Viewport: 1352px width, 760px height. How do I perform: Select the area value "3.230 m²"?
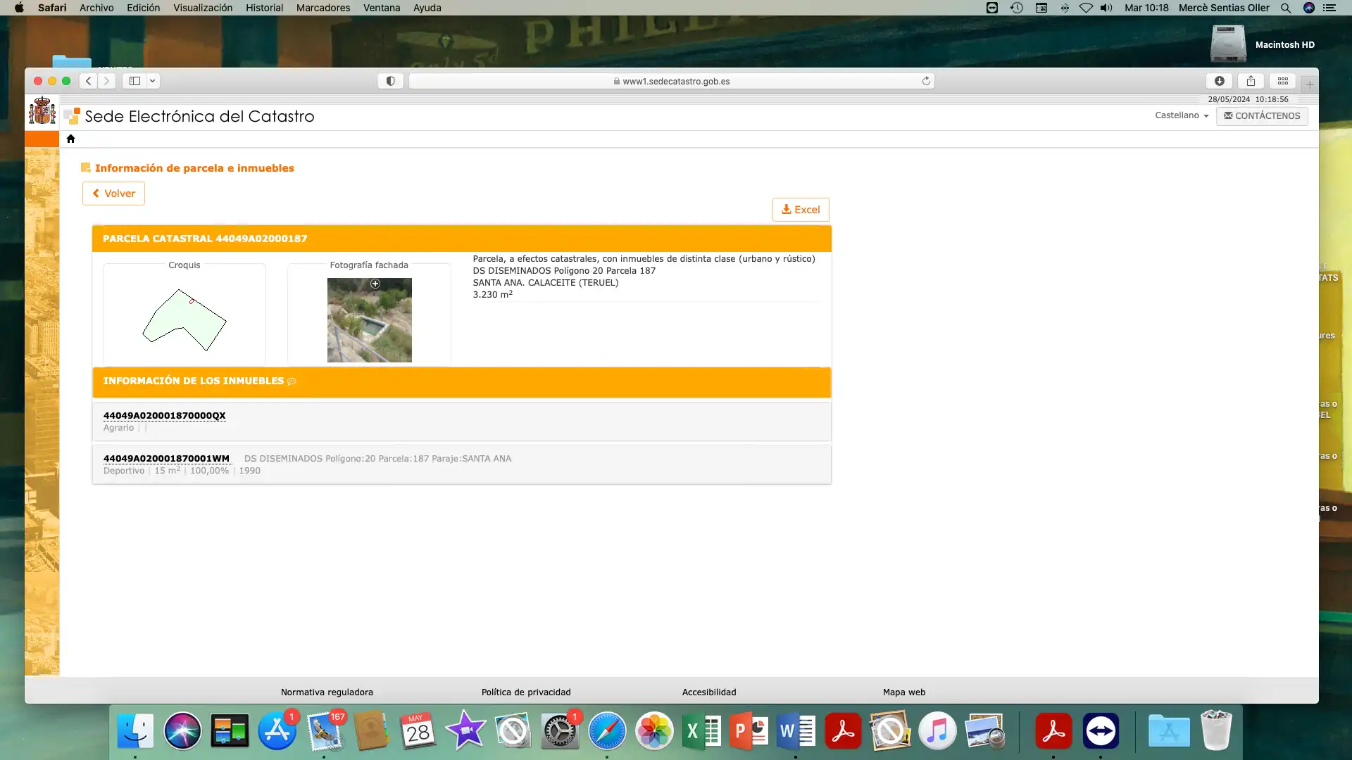point(493,294)
